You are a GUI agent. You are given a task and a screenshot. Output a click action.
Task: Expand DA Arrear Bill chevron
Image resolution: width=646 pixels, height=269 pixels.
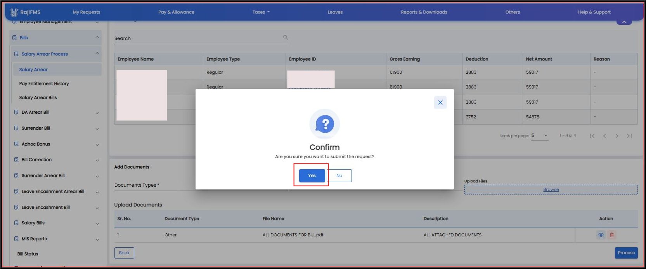click(x=97, y=113)
